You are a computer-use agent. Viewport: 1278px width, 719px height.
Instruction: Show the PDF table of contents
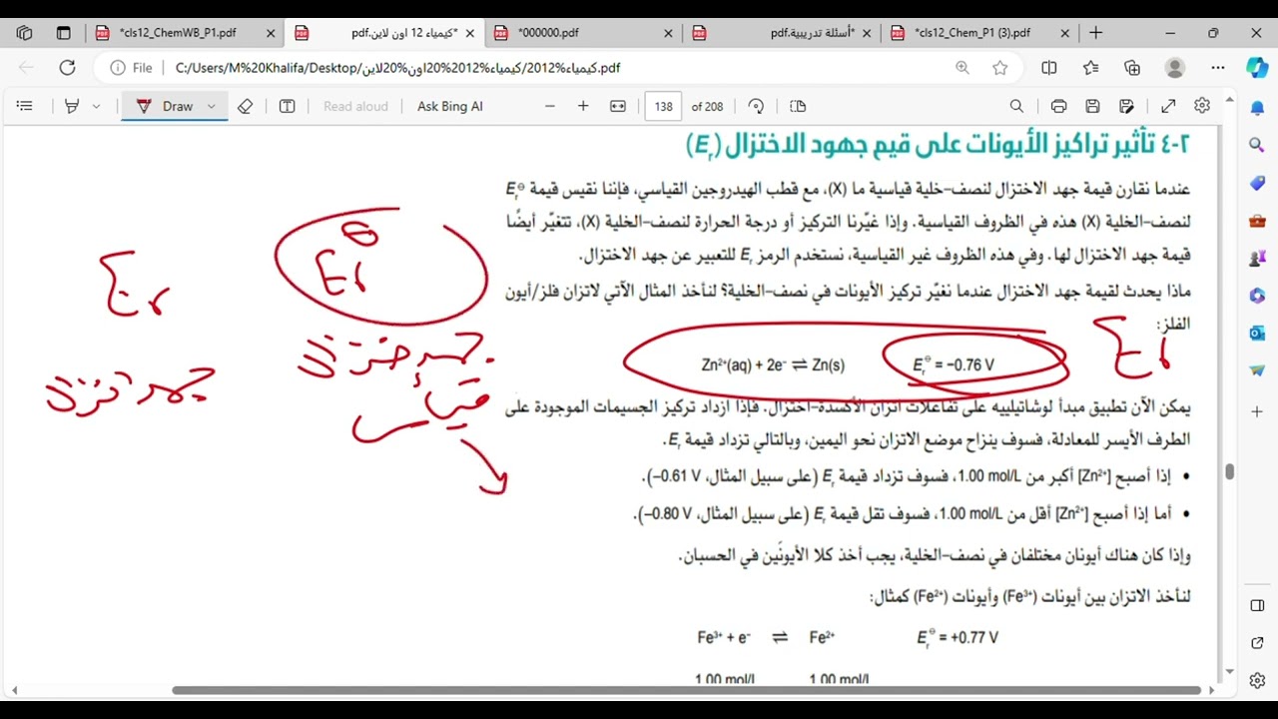click(25, 106)
